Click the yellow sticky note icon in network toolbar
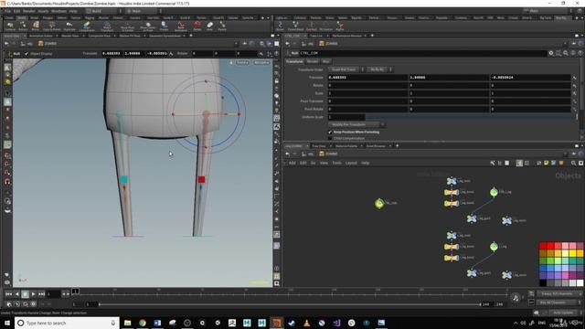The height and width of the screenshot is (329, 585). (547, 163)
